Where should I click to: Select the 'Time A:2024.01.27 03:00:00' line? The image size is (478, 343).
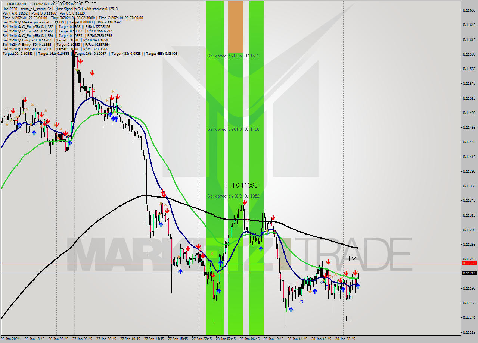tap(72, 18)
